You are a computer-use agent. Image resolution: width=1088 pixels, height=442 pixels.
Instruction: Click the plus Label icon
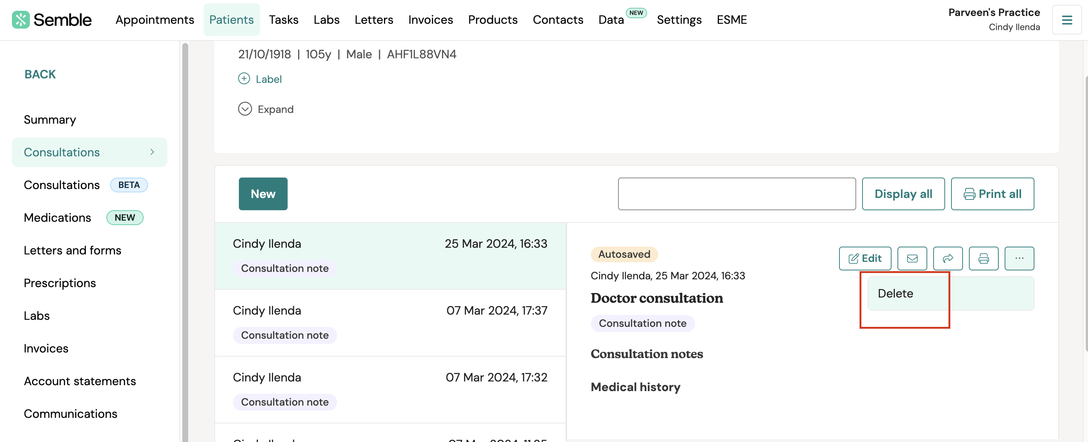[244, 79]
